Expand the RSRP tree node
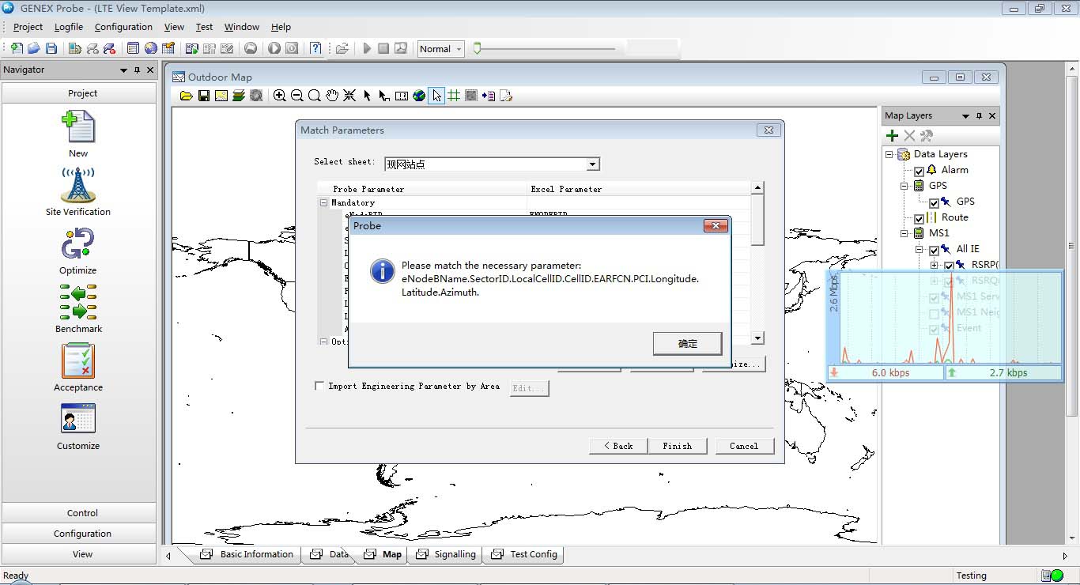The width and height of the screenshot is (1080, 585). tap(935, 265)
